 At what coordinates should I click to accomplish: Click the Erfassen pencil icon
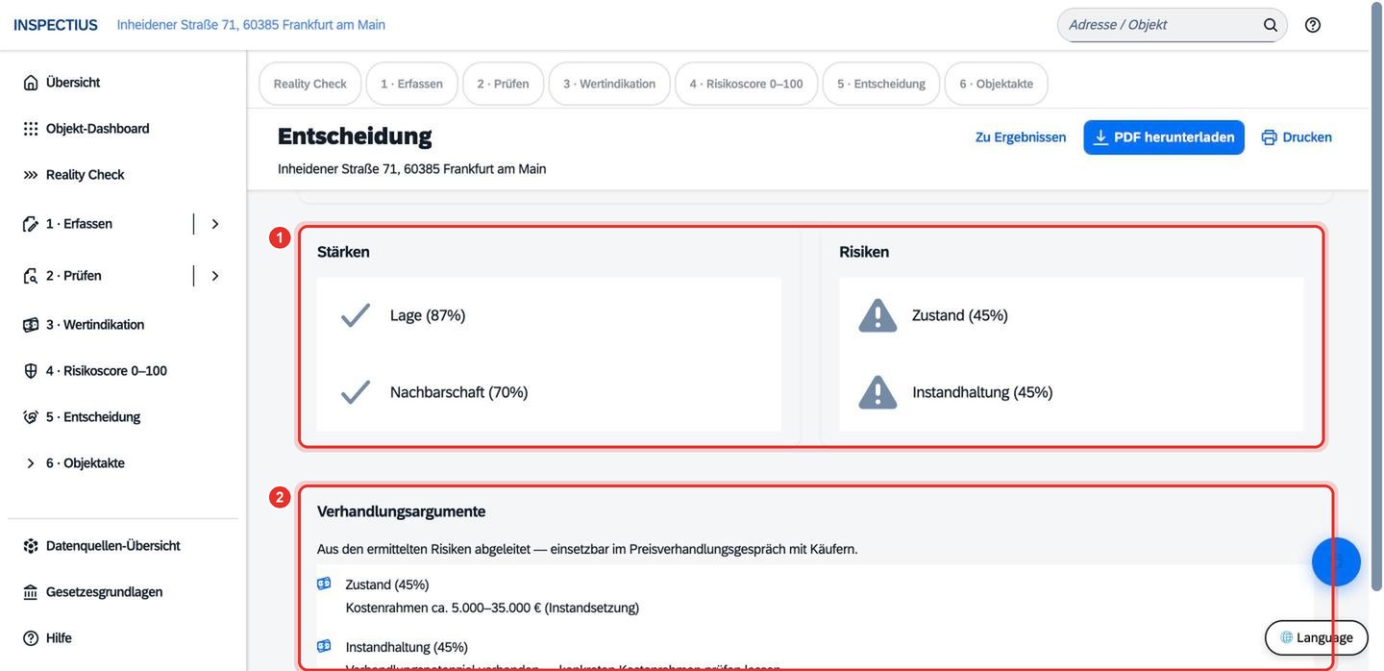31,224
